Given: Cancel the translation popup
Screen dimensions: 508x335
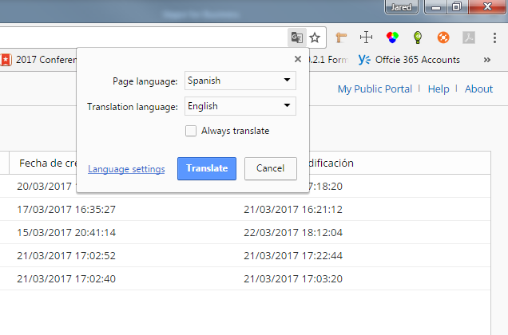Looking at the screenshot, I should (270, 168).
